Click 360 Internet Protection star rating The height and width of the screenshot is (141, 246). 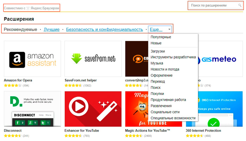point(195,136)
